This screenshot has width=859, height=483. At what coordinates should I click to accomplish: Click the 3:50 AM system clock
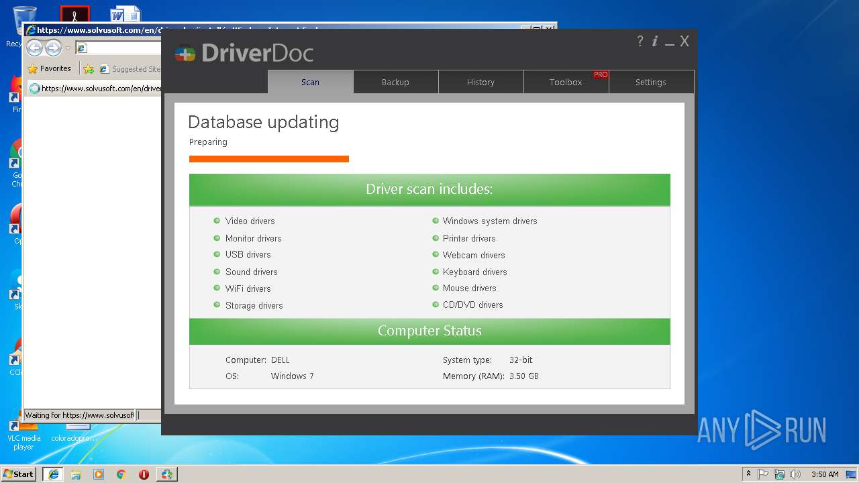[x=825, y=474]
